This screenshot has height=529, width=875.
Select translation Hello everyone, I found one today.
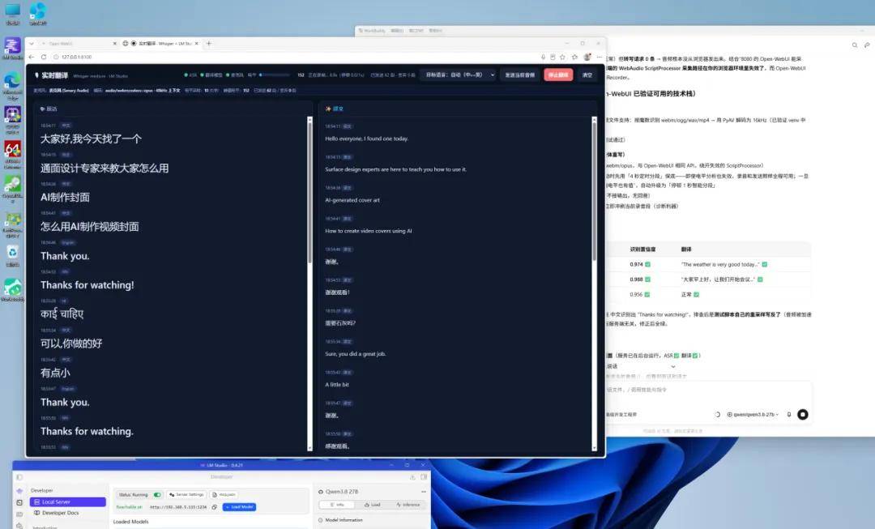(x=367, y=139)
